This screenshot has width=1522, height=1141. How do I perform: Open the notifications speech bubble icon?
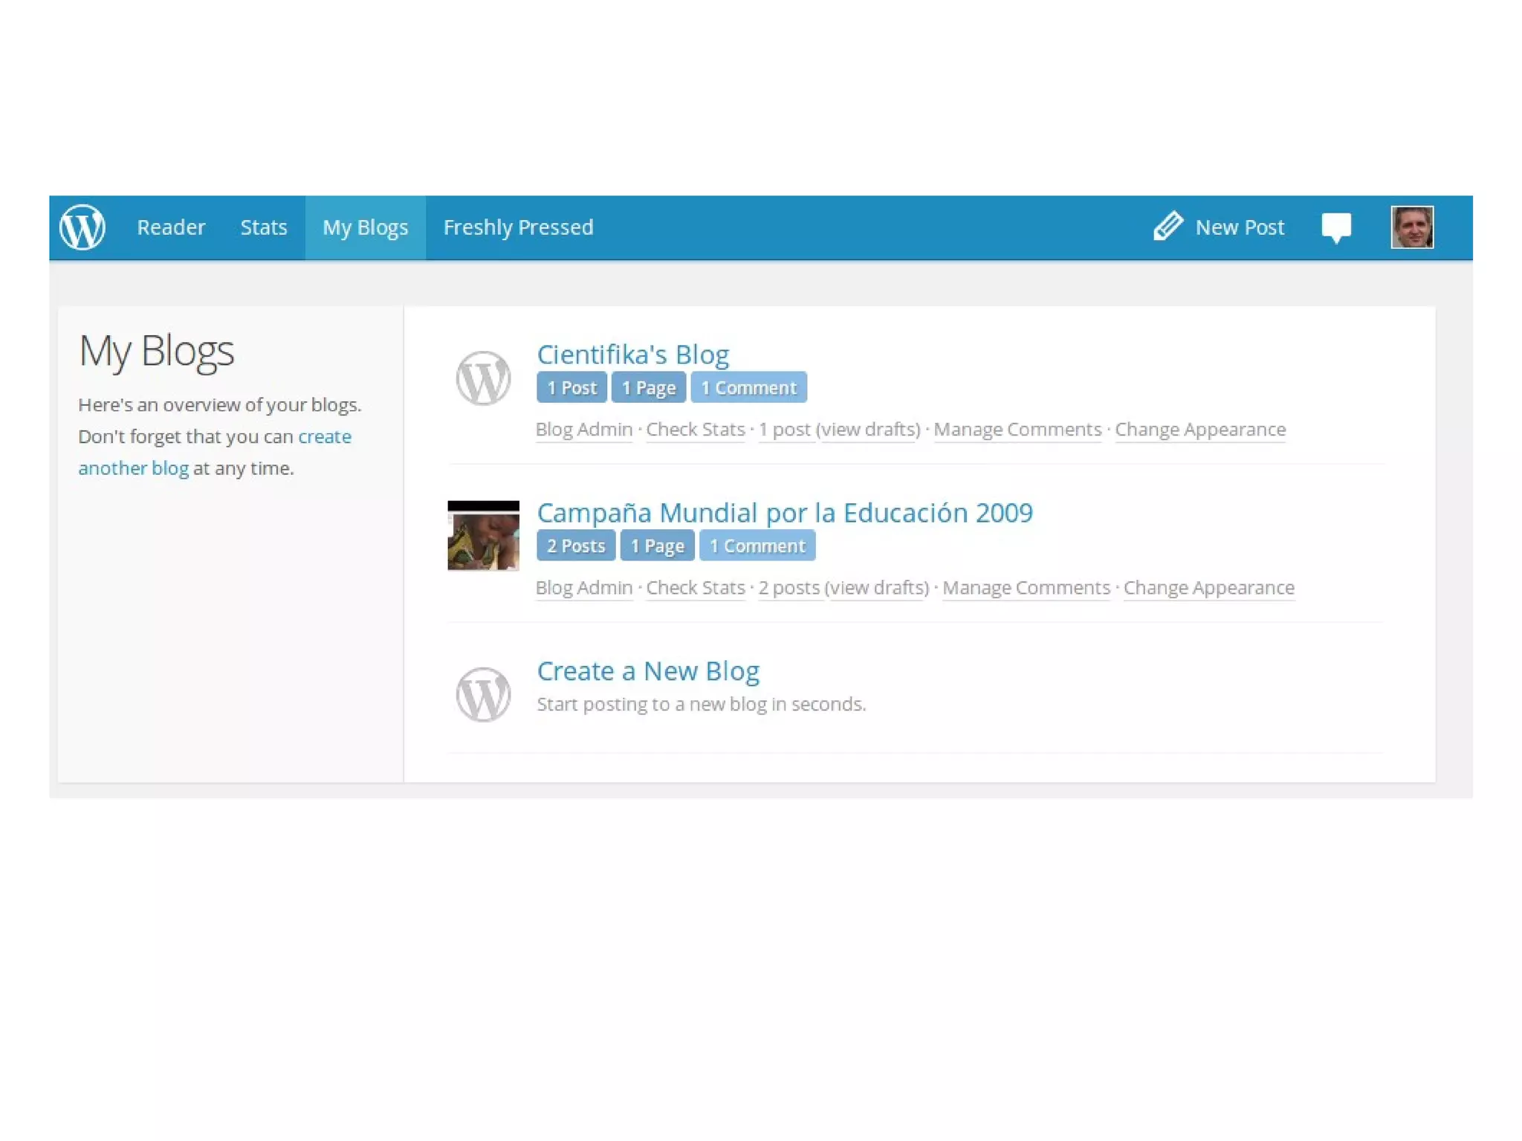1335,227
